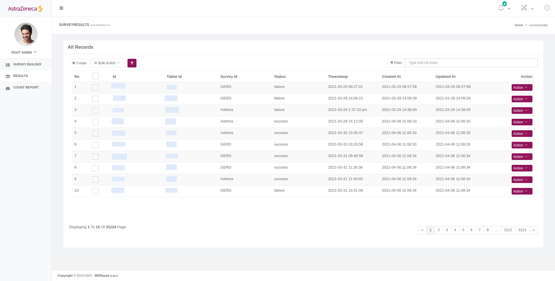
Task: Select the checkbox for row 5
Action: (x=95, y=133)
